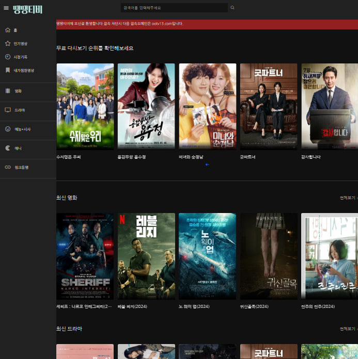Click the clock icon for watch history
Viewport: 358px width, 359px height.
[x=8, y=57]
